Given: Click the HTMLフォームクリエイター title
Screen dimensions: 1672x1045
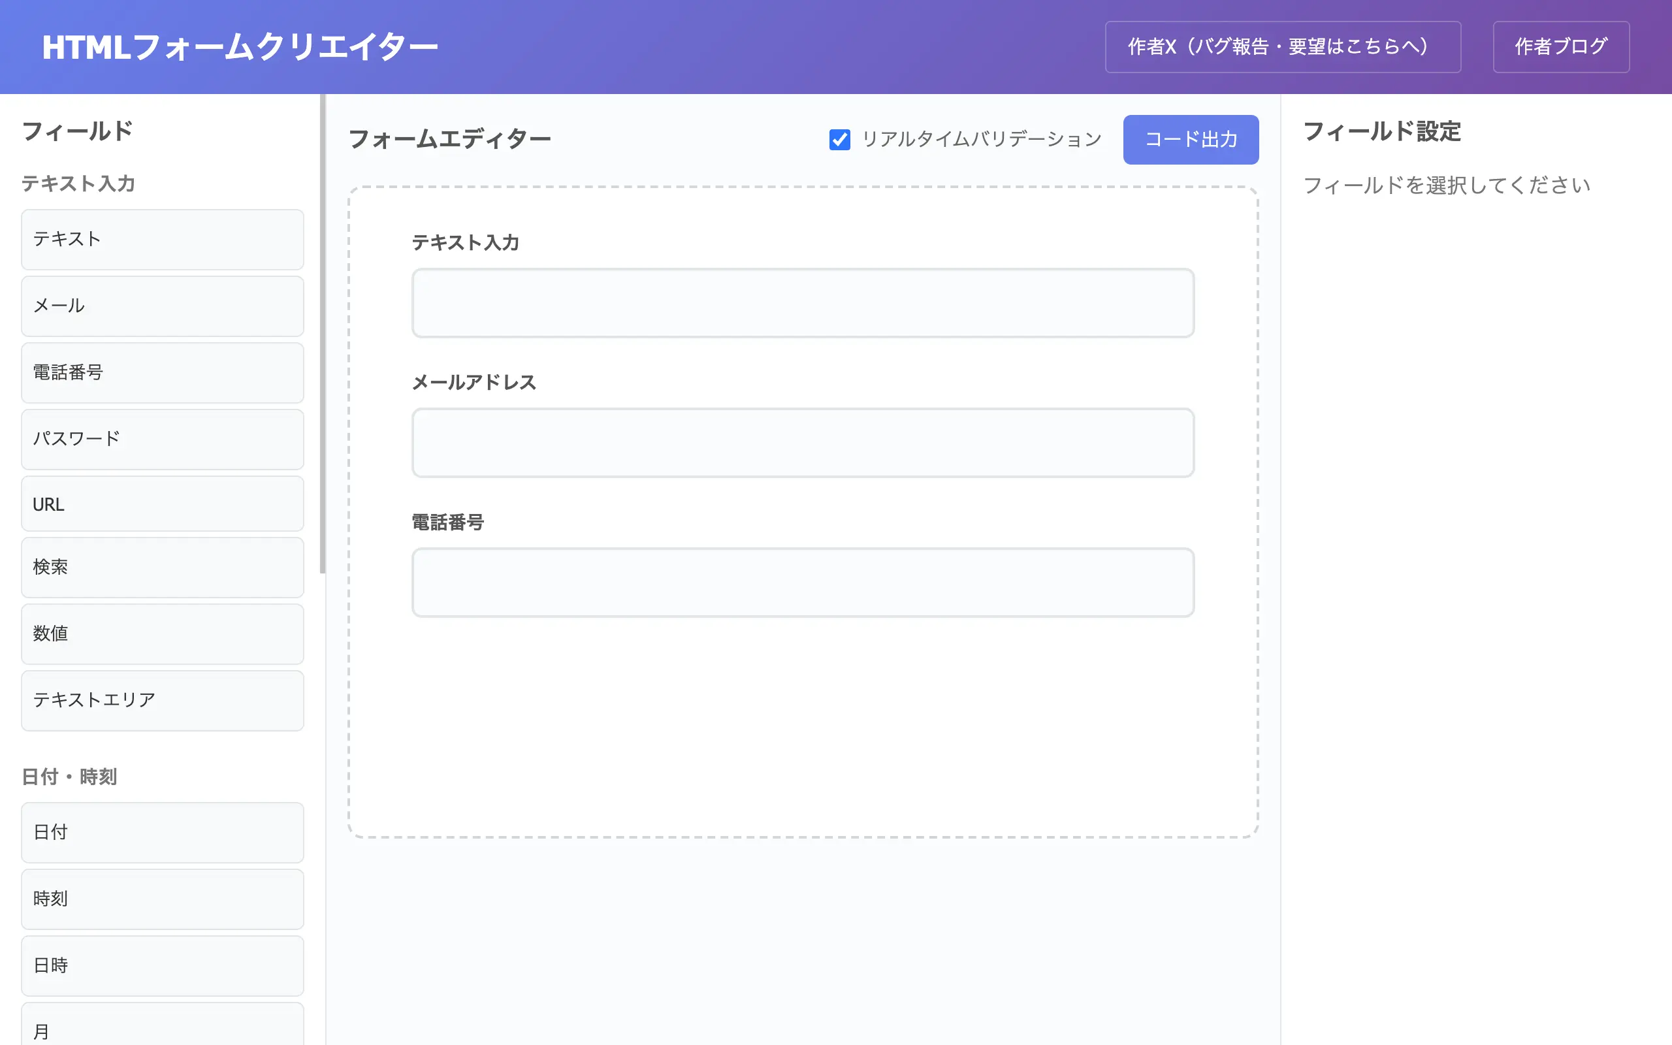Looking at the screenshot, I should pos(240,48).
